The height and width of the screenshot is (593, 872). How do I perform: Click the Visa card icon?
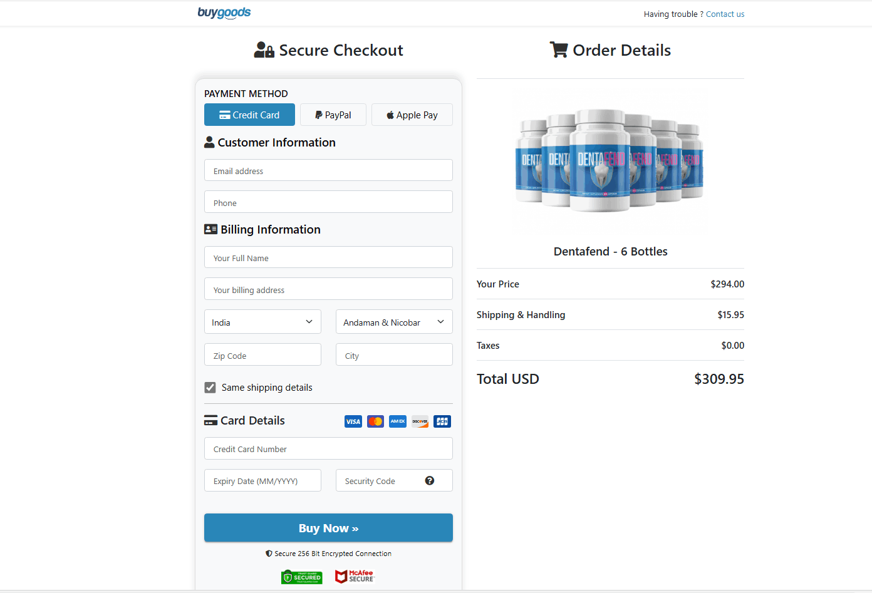tap(353, 421)
